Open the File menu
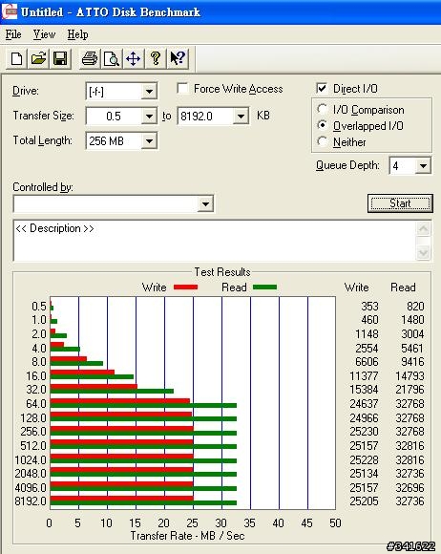Image resolution: width=441 pixels, height=554 pixels. [13, 34]
